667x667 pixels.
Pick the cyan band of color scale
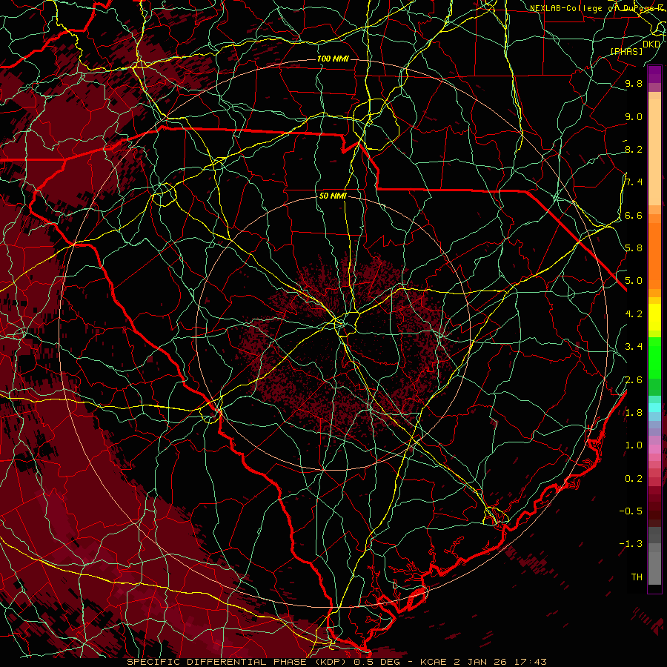pyautogui.click(x=654, y=408)
